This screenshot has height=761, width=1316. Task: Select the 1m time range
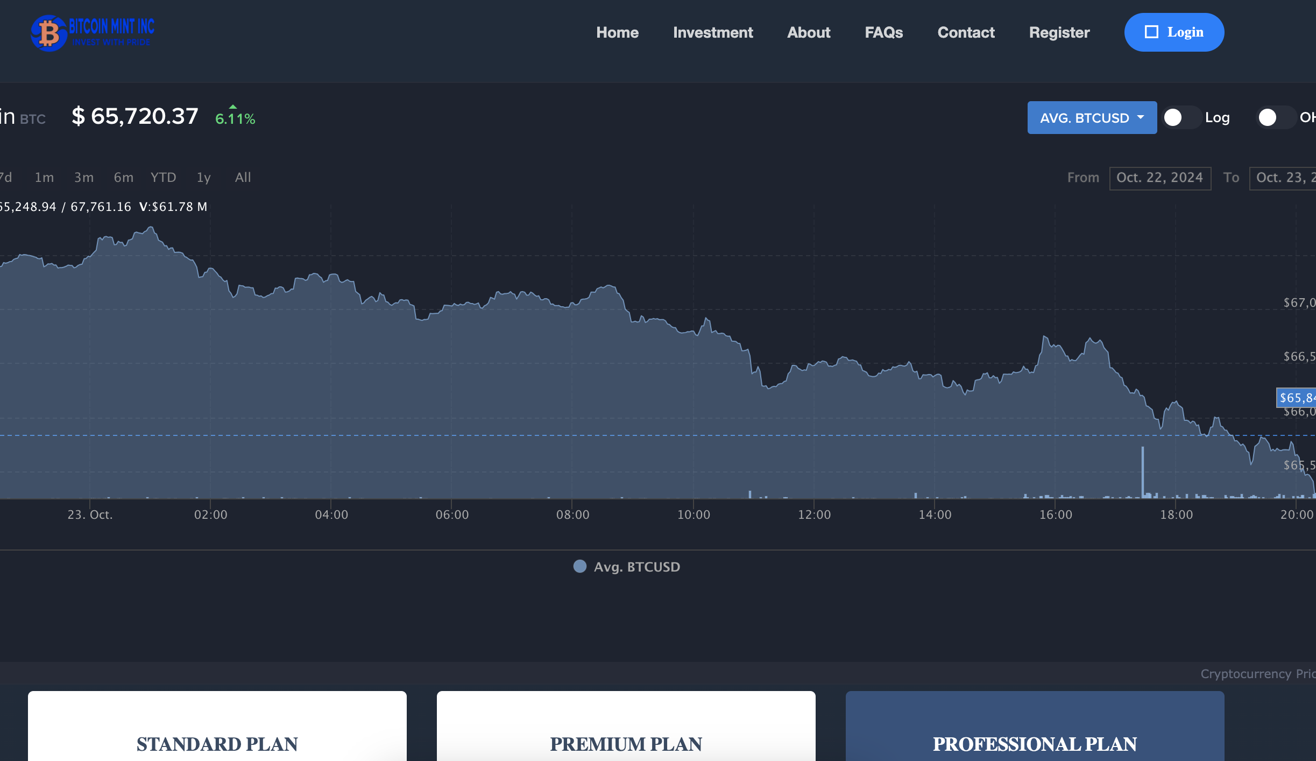pyautogui.click(x=44, y=177)
